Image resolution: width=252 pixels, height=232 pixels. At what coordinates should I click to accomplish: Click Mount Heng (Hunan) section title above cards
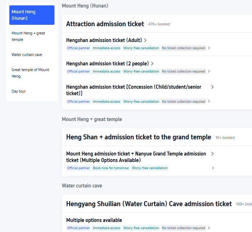(x=85, y=6)
